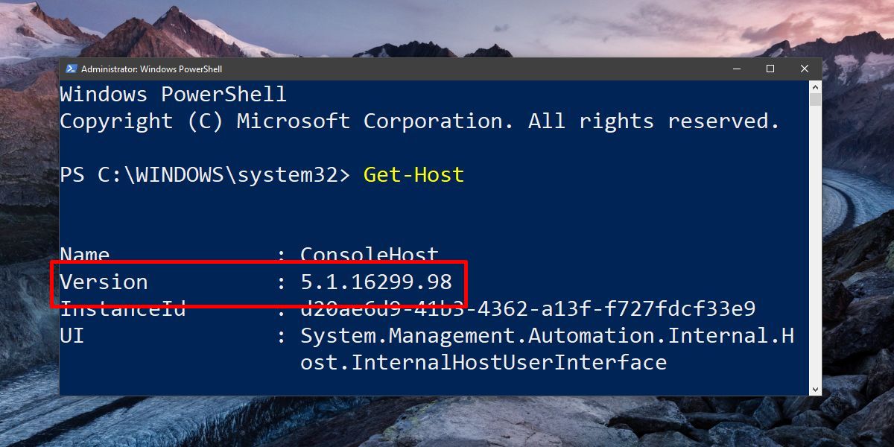Close the Administrator PowerShell window
Screen dimensions: 894x447
tap(805, 69)
